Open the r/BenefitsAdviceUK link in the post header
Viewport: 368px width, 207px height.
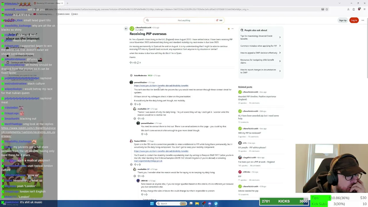coord(144,28)
